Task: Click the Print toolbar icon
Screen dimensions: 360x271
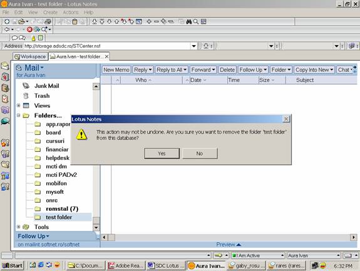Action: click(48, 21)
